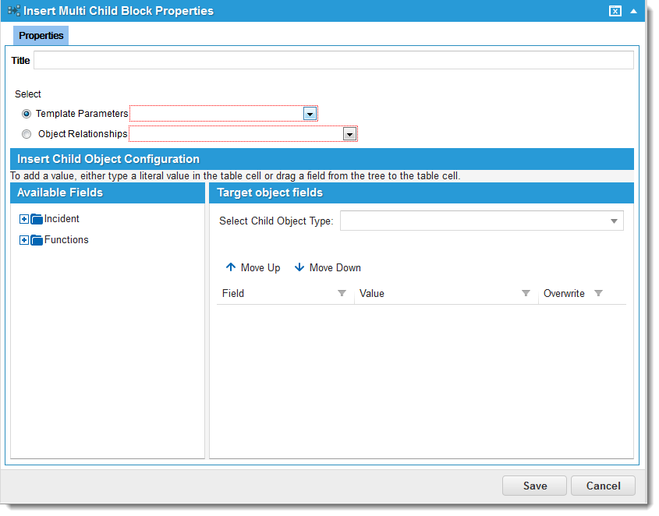The image size is (659, 516).
Task: Select the Object Relationships radio button
Action: pos(27,133)
